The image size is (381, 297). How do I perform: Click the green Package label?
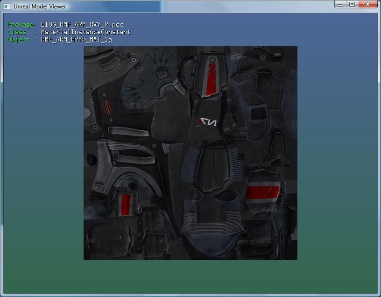click(x=22, y=25)
